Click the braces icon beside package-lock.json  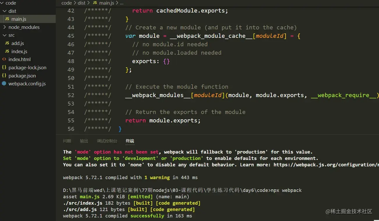pyautogui.click(x=4, y=67)
